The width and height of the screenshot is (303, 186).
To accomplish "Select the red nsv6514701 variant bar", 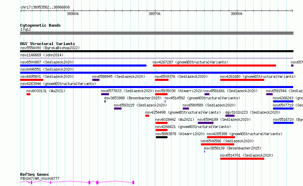I will coord(242,159).
